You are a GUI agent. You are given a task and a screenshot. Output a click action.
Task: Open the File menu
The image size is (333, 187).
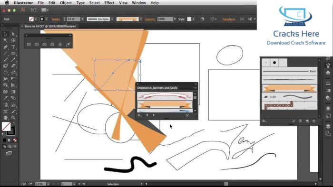tap(40, 3)
